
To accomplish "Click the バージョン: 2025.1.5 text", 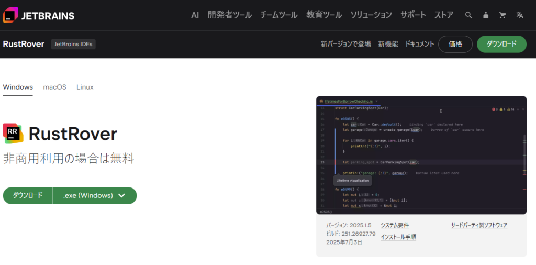I will coord(349,225).
